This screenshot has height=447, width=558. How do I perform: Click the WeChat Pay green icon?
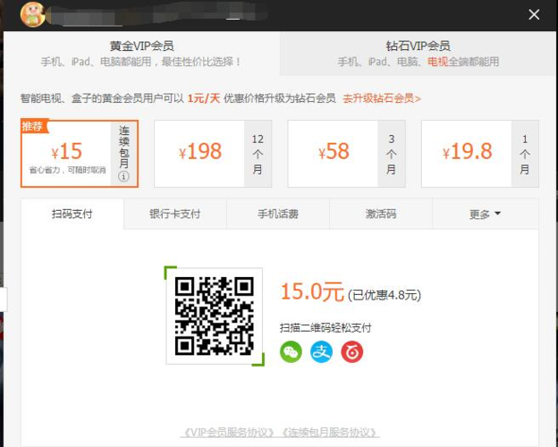point(291,352)
